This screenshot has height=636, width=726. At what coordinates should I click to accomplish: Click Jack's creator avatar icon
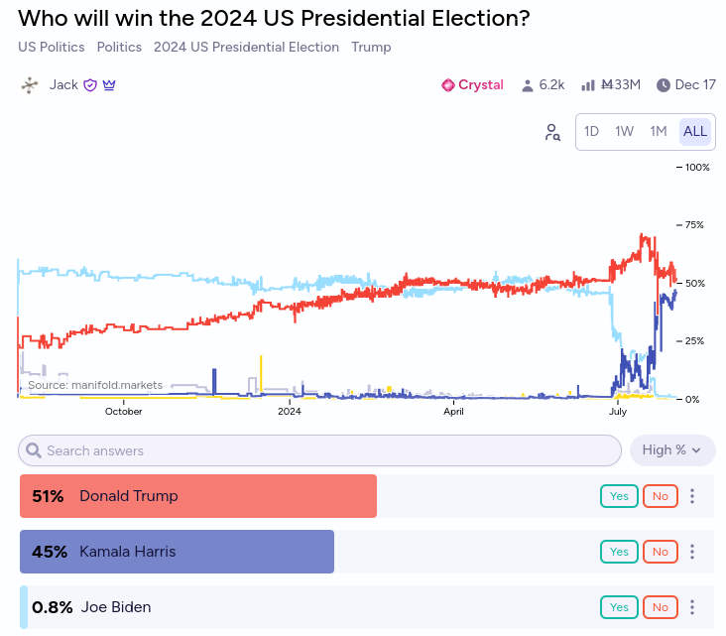pos(30,84)
